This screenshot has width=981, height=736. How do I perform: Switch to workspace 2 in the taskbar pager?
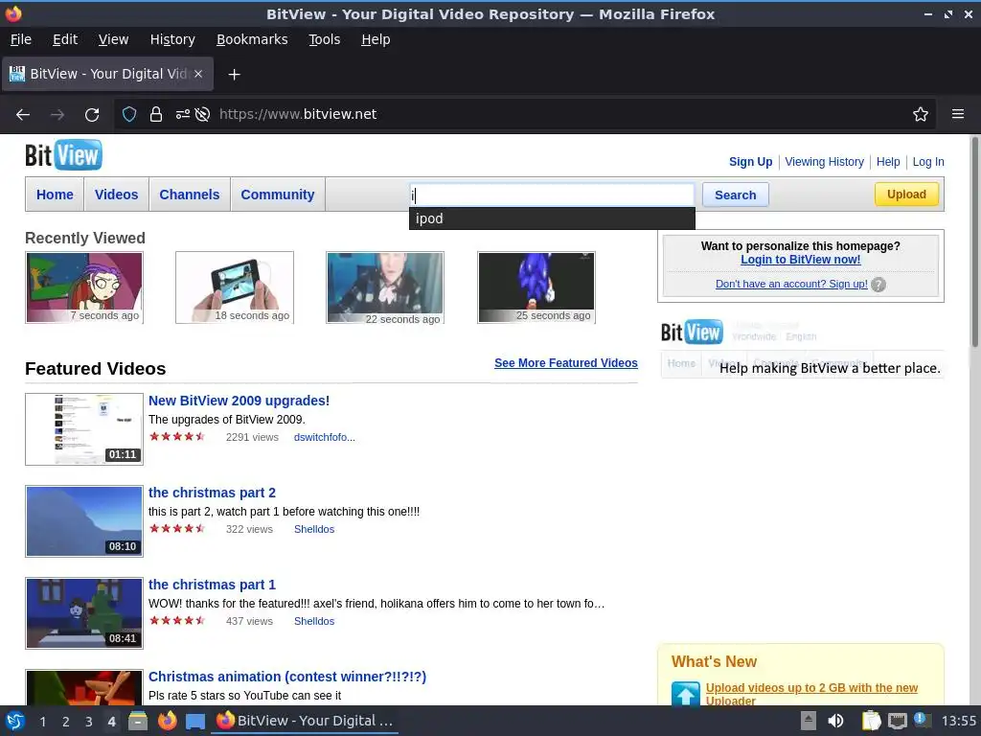[66, 722]
